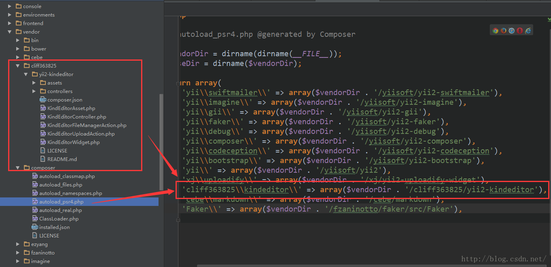This screenshot has width=551, height=267.
Task: Click the green inspection checkmark indicator
Action: 547,19
